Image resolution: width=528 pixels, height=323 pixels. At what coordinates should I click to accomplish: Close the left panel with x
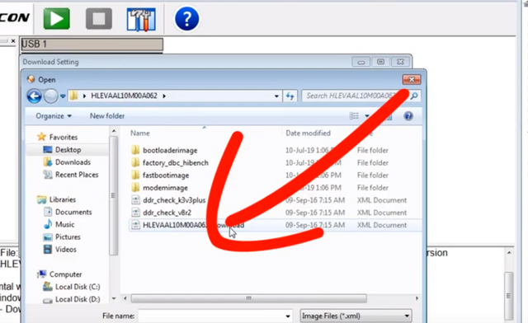[13, 41]
